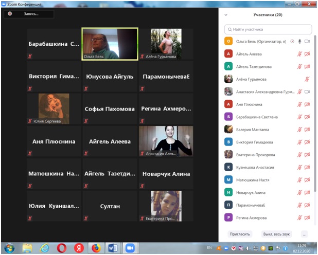
Task: Select the Юлия Куаншал... participant tile
Action: (x=54, y=206)
